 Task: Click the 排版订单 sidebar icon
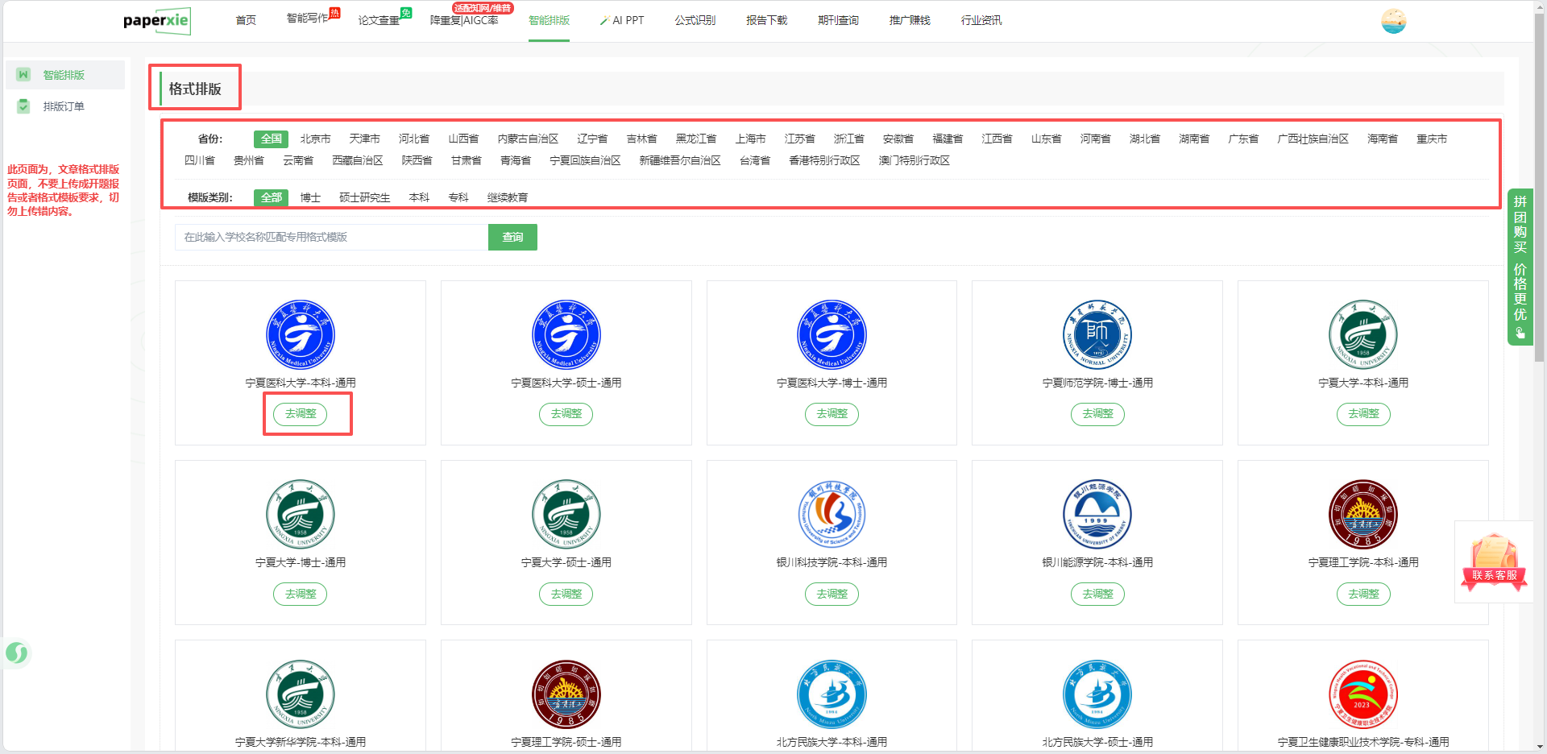[23, 106]
